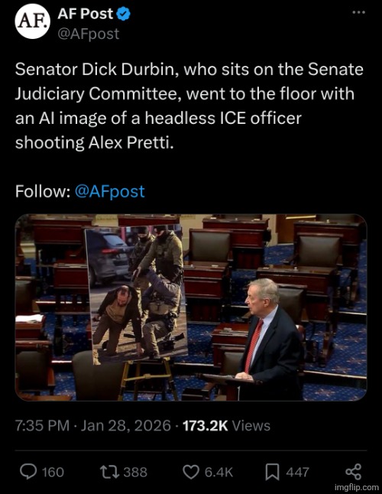This screenshot has width=382, height=494.
Task: Bookmark the post with the bookmark icon
Action: tap(272, 472)
